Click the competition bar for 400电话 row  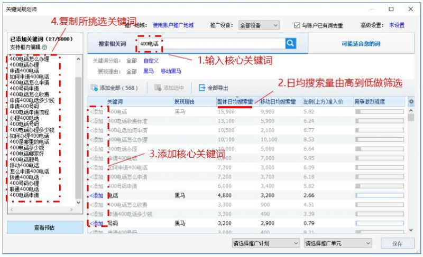(x=380, y=111)
